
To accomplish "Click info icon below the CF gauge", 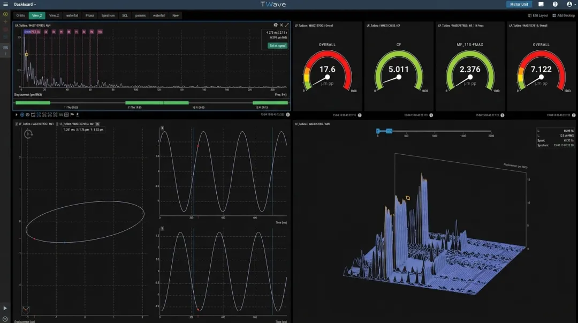I will click(431, 115).
